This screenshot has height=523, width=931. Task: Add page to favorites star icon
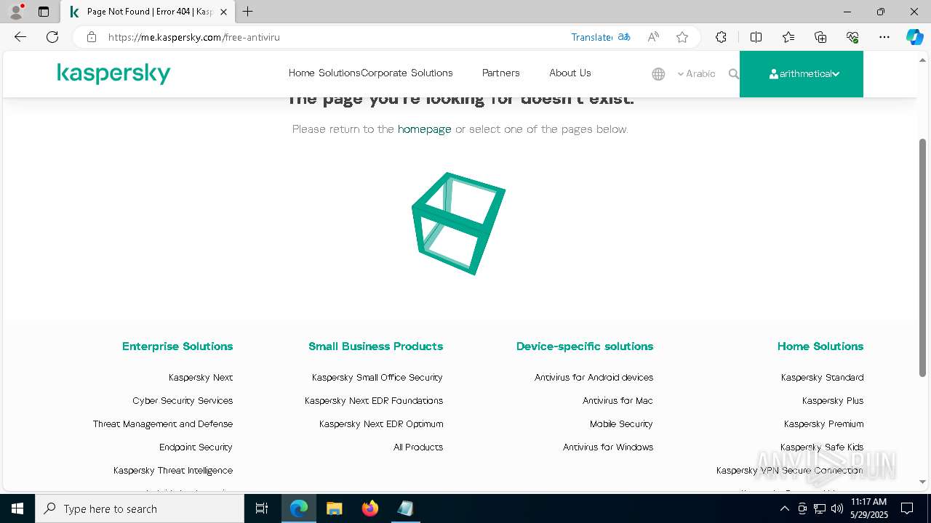pos(682,37)
